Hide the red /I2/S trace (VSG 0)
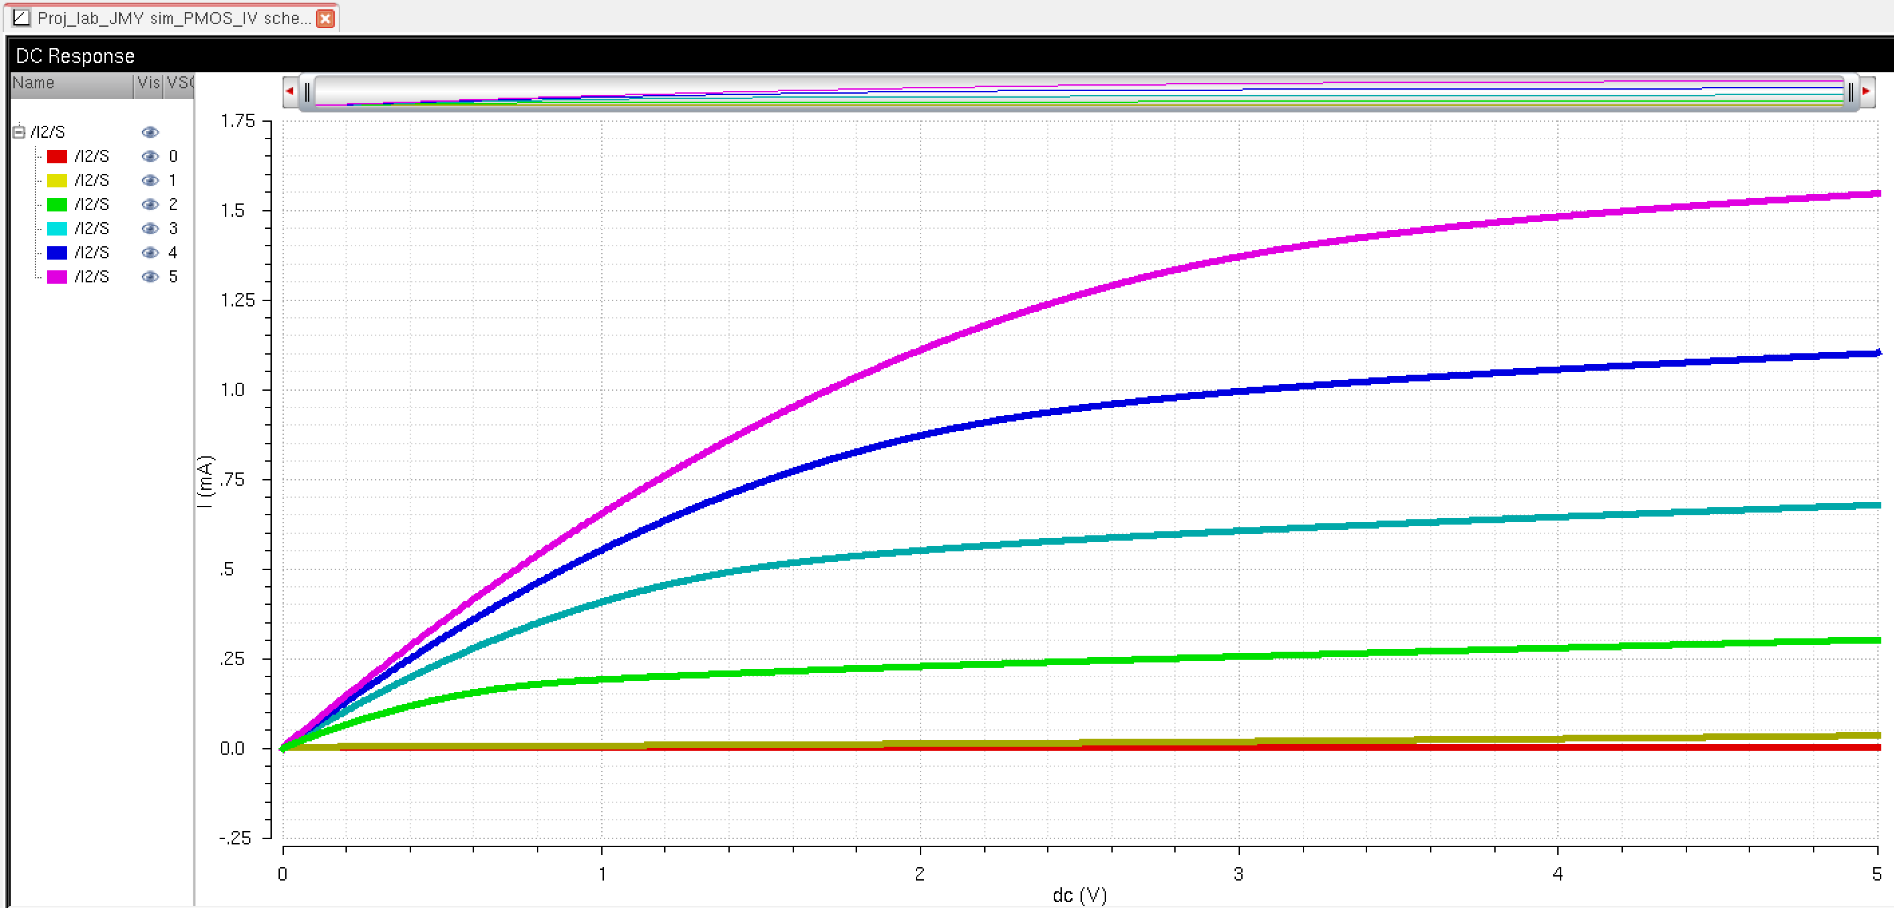The height and width of the screenshot is (908, 1894). tap(150, 157)
